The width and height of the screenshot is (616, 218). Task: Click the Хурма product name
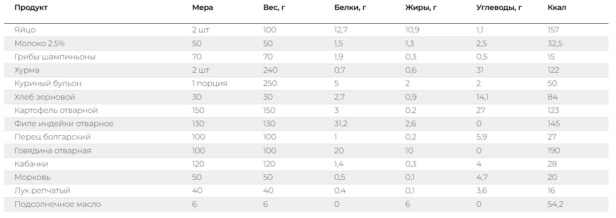tap(27, 70)
